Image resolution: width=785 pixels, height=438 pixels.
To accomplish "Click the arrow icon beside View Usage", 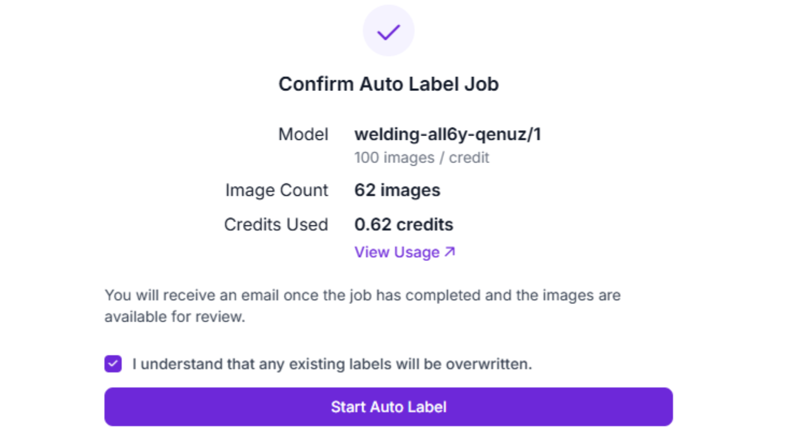I will click(450, 252).
